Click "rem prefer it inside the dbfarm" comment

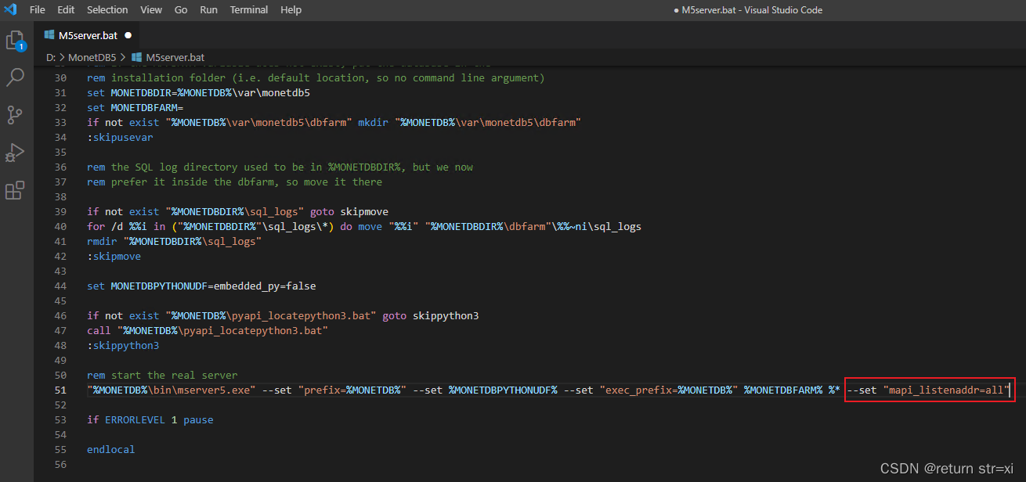[235, 182]
